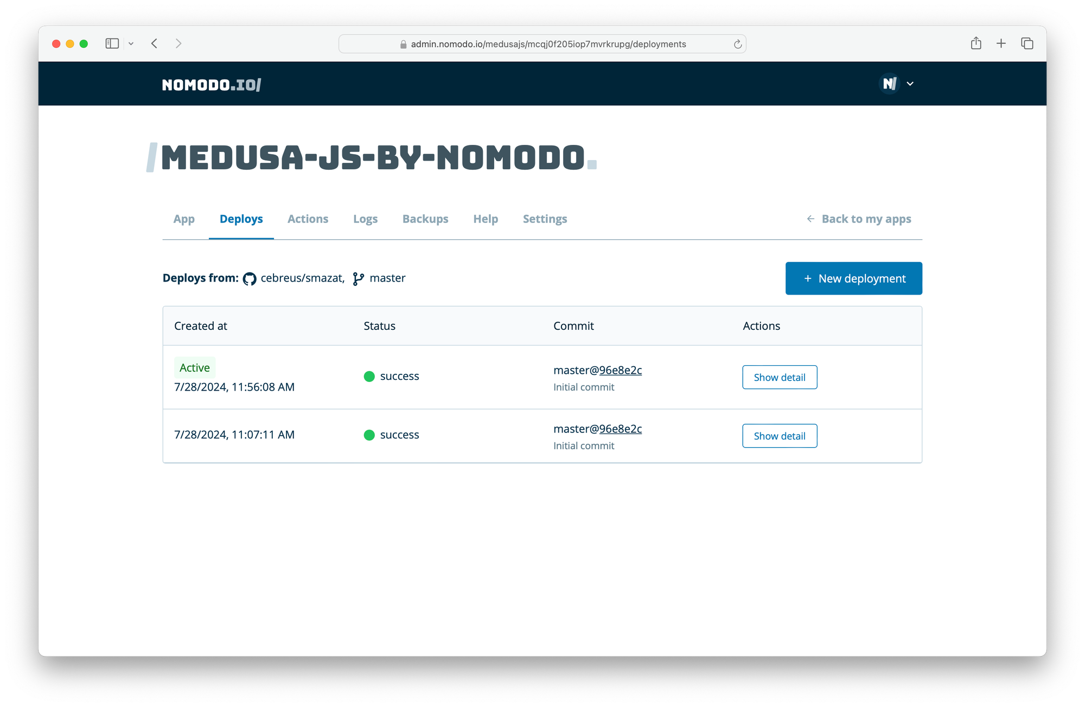The width and height of the screenshot is (1085, 707).
Task: Select the Backups tab
Action: pos(425,219)
